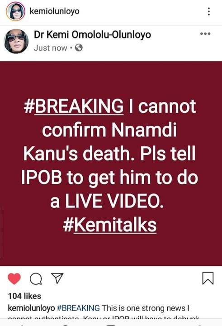Click kemiolunloyo username in caption
Image resolution: width=222 pixels, height=326 pixels.
31,308
